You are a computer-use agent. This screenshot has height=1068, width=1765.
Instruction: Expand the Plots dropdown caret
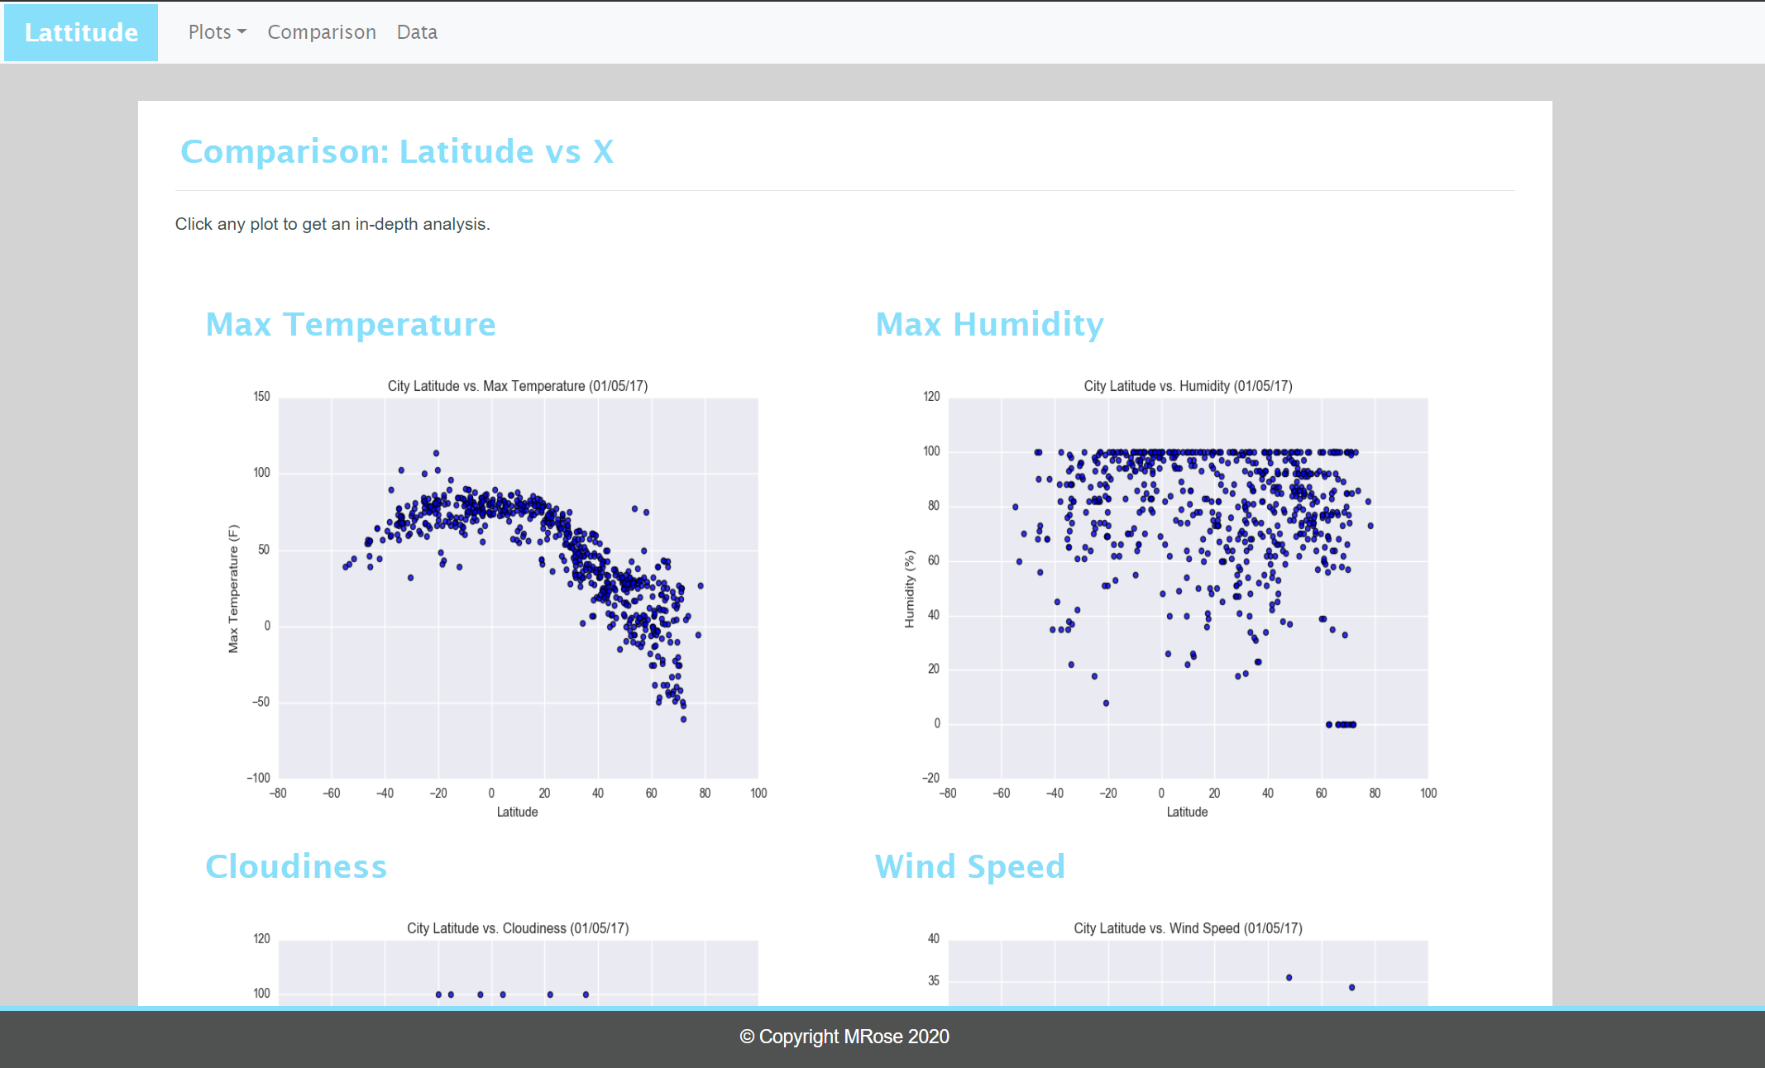[x=241, y=34]
